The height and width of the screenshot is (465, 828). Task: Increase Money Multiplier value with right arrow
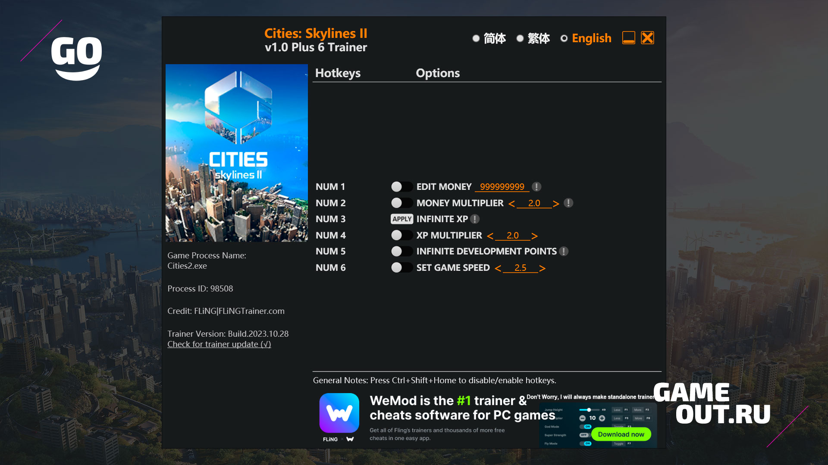point(556,203)
